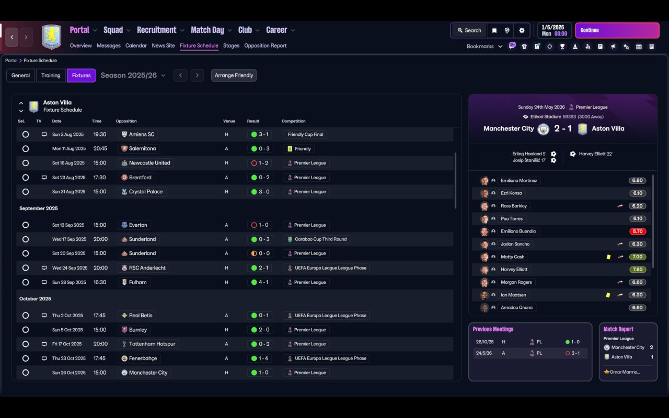
Task: Expand the Recruitment menu dropdown
Action: (182, 31)
